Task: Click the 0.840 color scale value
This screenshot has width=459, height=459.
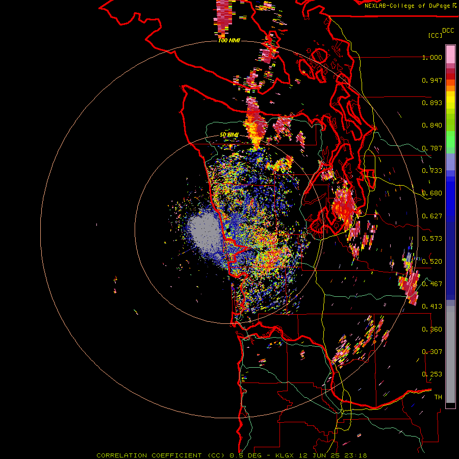Action: pyautogui.click(x=432, y=125)
